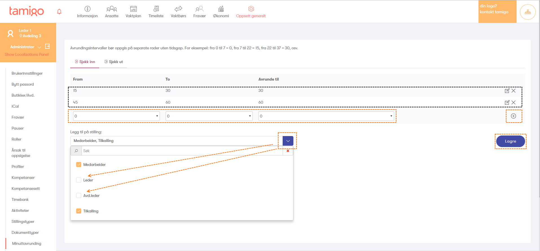Open Kompetansesett in sidebar
This screenshot has width=540, height=251.
pyautogui.click(x=26, y=188)
